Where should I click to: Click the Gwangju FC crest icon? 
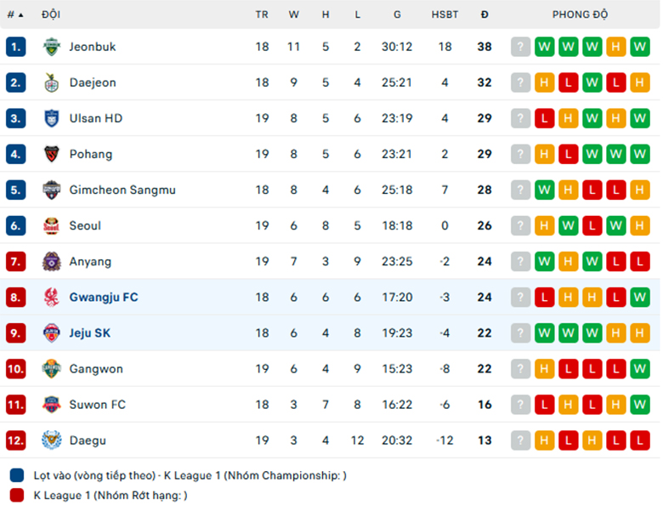tap(52, 298)
